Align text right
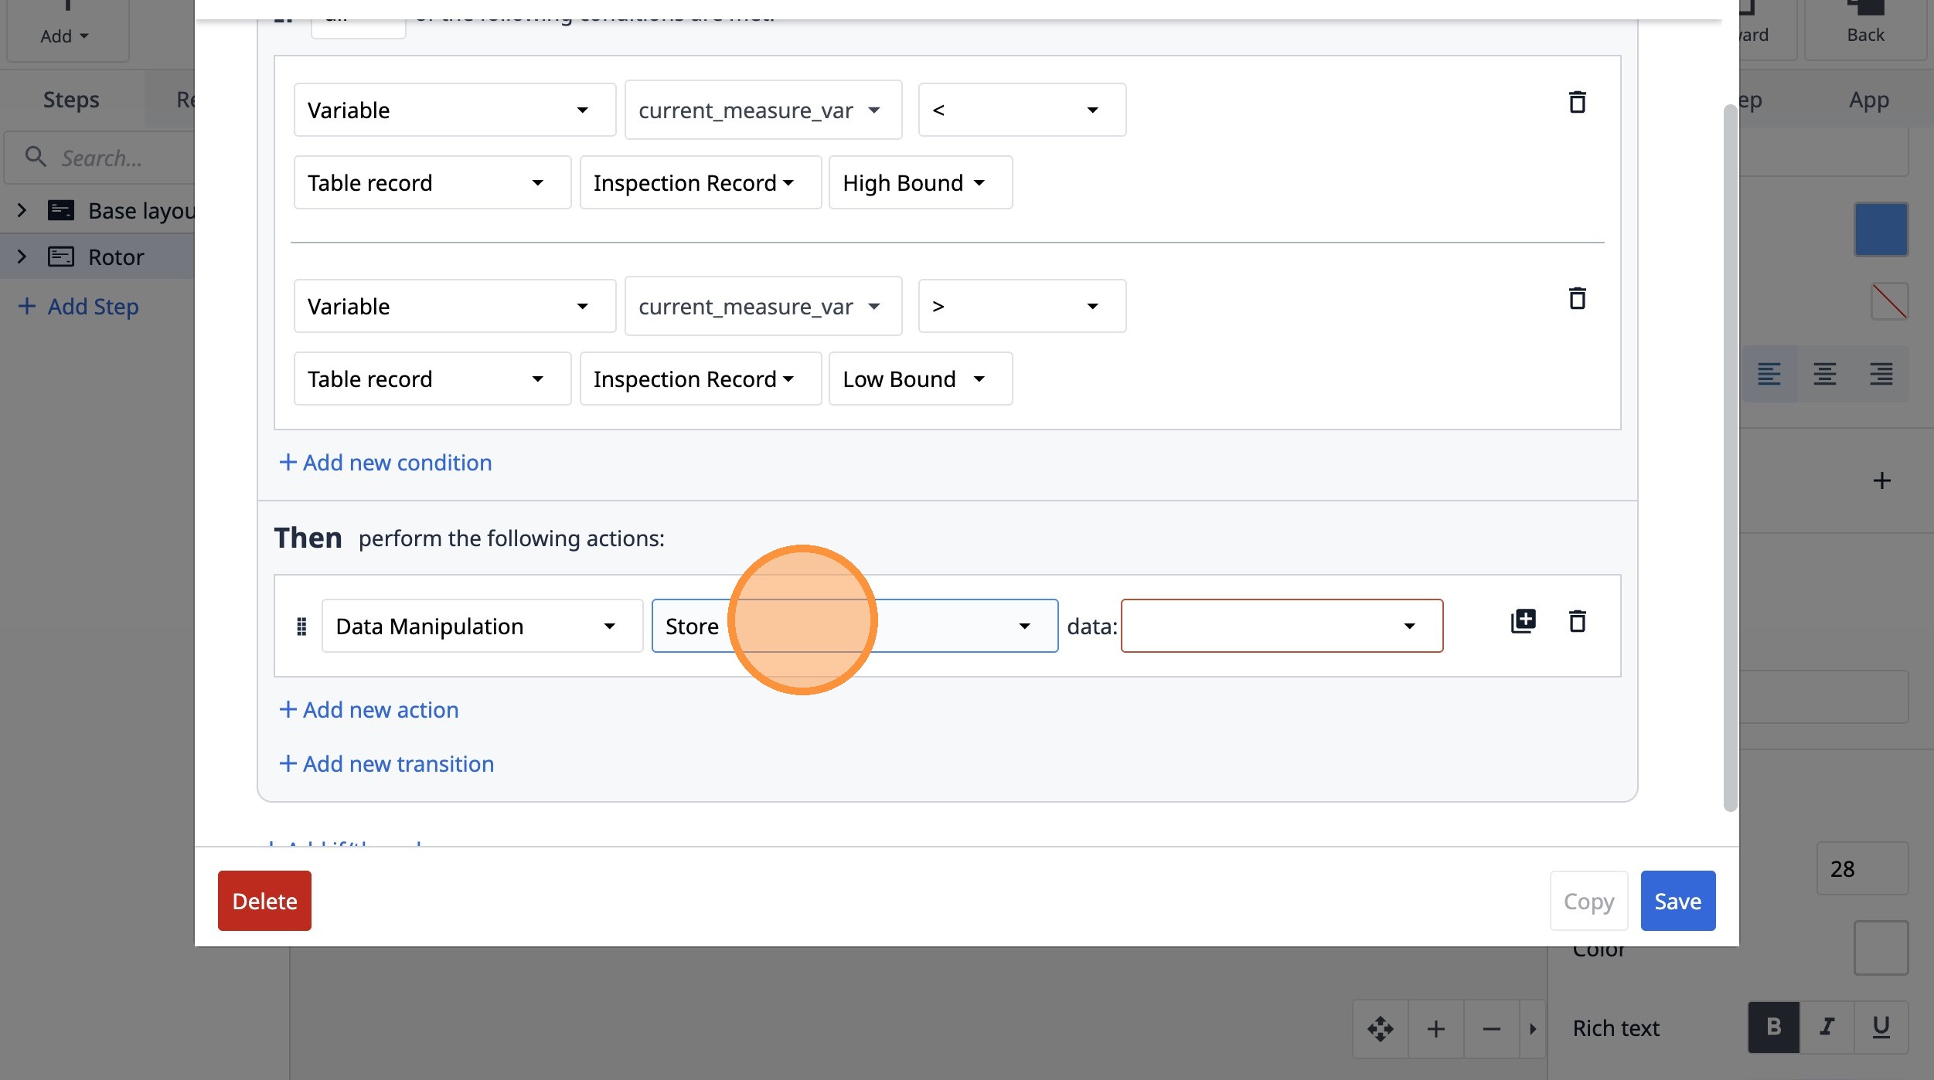The image size is (1934, 1080). coord(1881,374)
